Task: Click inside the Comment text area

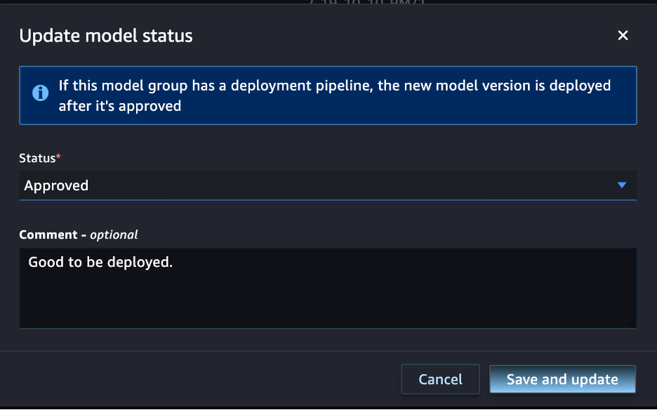Action: coord(328,288)
